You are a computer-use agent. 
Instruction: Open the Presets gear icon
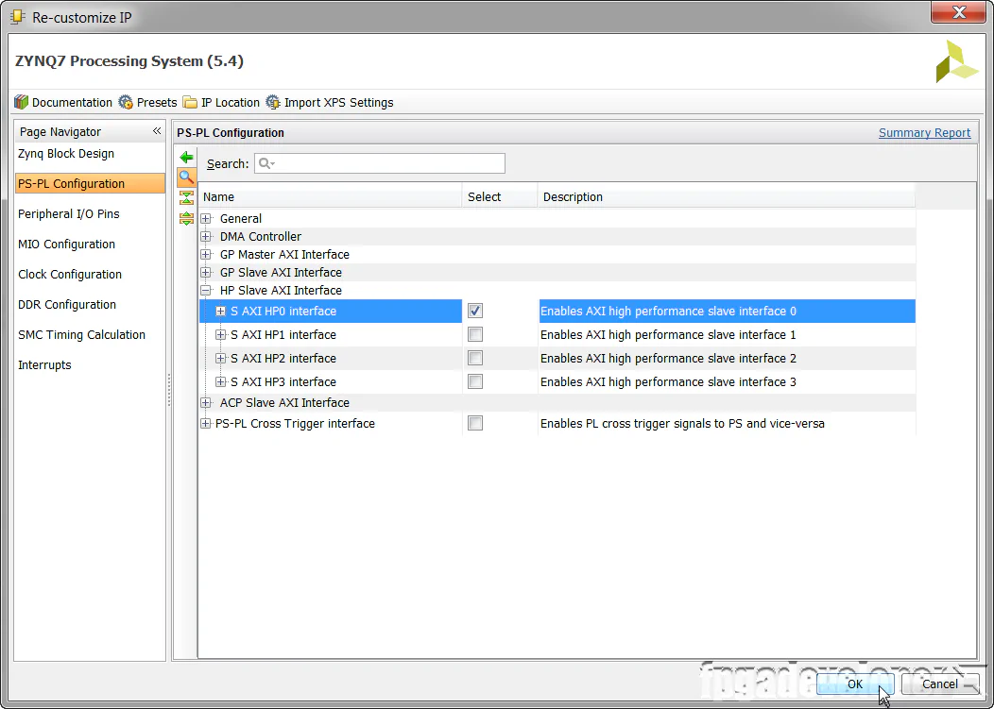(x=126, y=102)
